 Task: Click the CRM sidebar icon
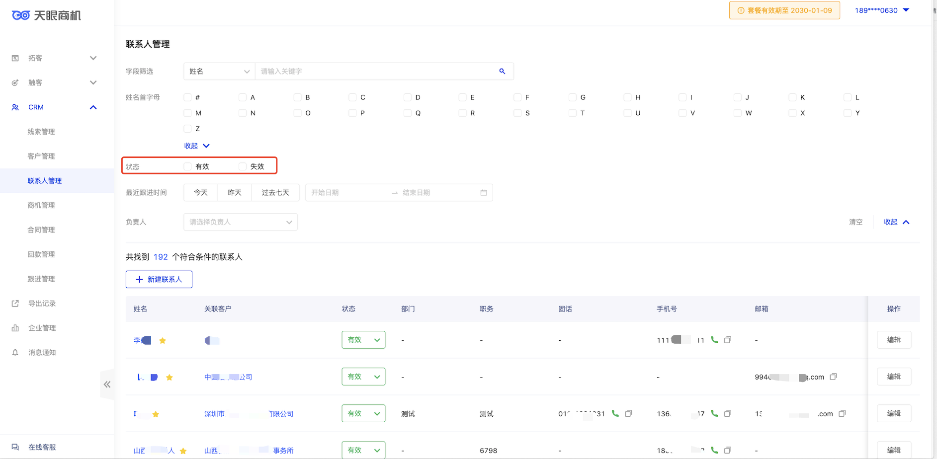tap(15, 107)
